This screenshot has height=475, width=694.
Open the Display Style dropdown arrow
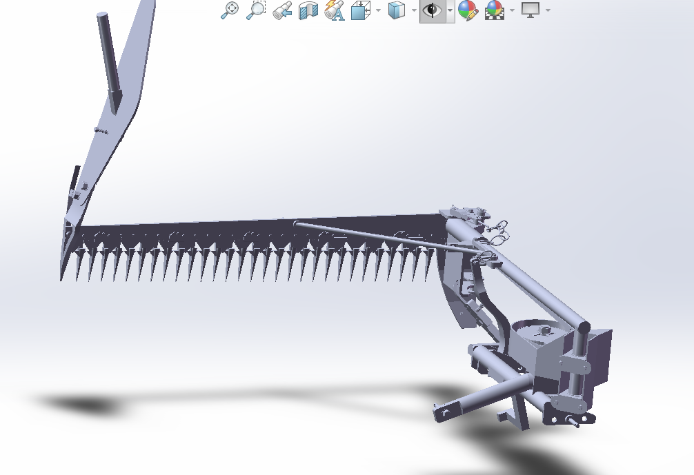pyautogui.click(x=415, y=10)
